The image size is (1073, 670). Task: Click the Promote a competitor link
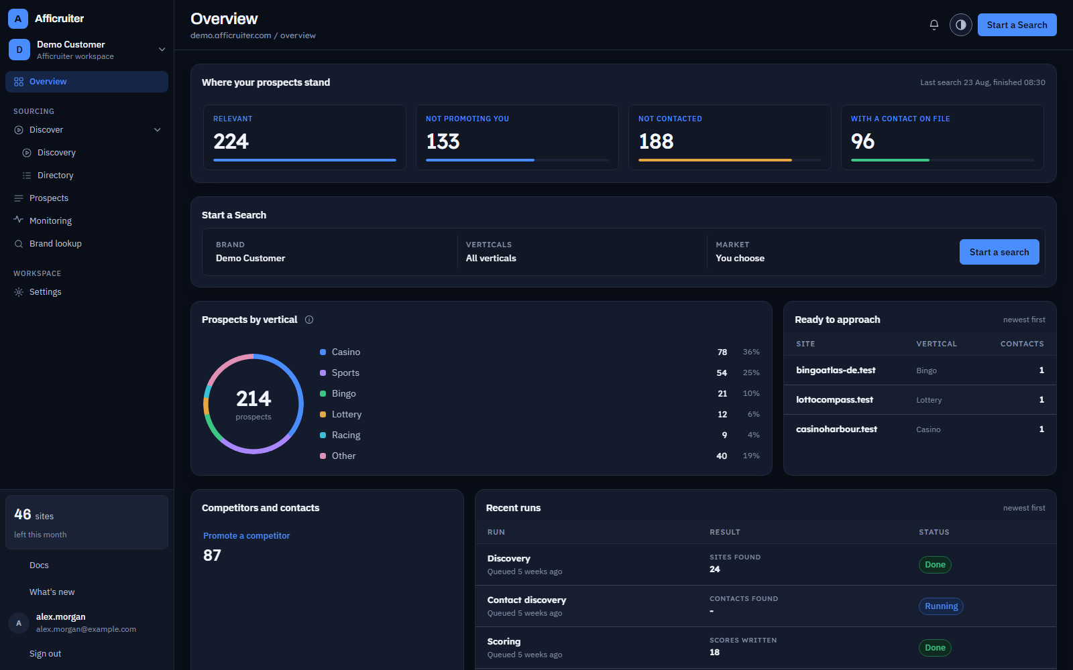[247, 535]
